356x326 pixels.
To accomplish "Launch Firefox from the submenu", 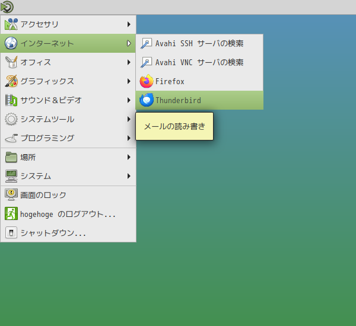I will (199, 81).
